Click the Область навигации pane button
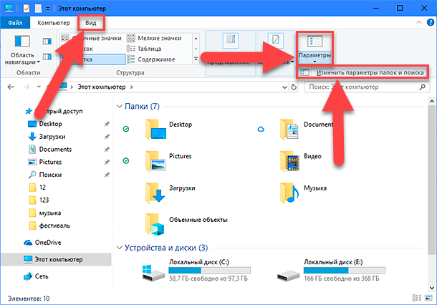 pos(22,50)
